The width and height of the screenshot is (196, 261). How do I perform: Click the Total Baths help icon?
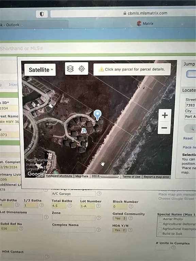(x=70, y=206)
